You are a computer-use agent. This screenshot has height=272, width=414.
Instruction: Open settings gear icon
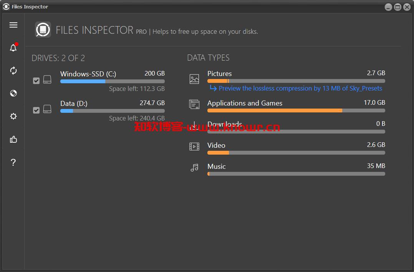tap(13, 116)
